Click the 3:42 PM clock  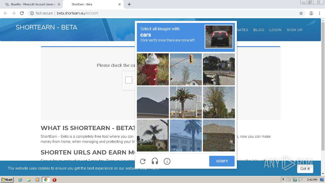(312, 180)
